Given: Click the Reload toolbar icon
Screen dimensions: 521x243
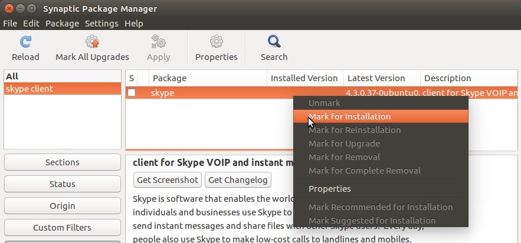Looking at the screenshot, I should 25,42.
